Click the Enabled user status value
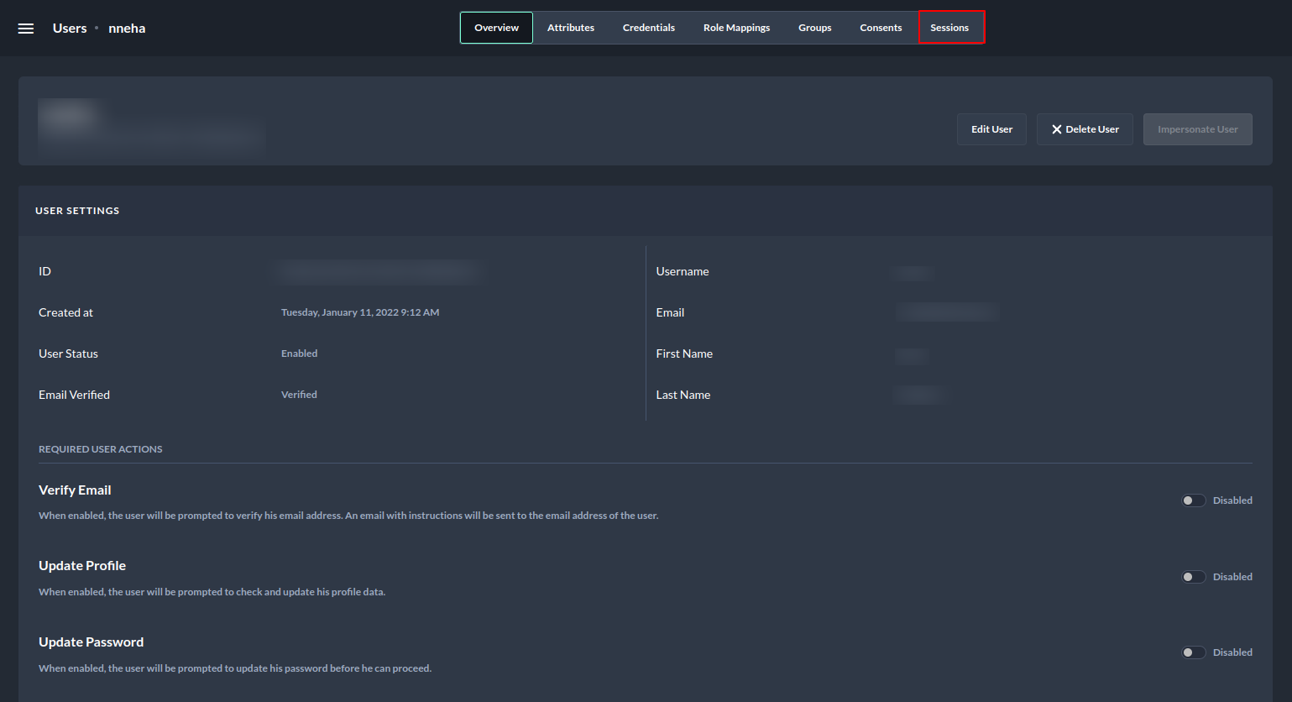The width and height of the screenshot is (1292, 702). tap(299, 354)
